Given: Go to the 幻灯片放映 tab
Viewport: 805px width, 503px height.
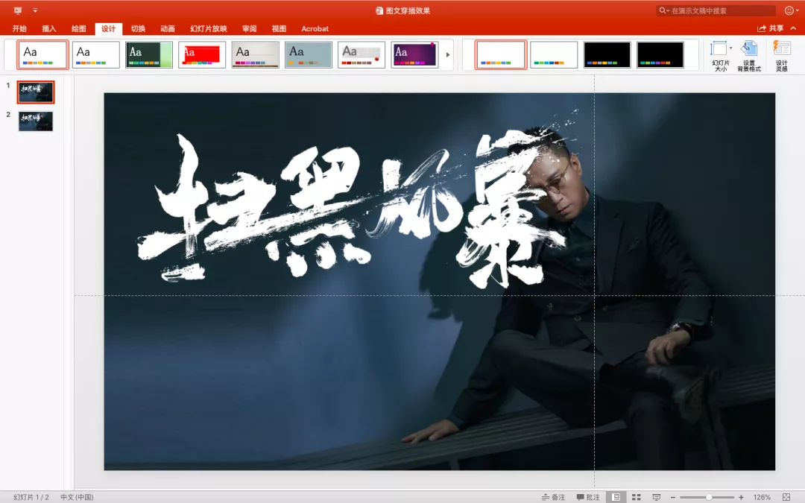Looking at the screenshot, I should 209,29.
